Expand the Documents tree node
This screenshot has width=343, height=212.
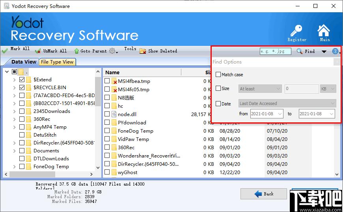pyautogui.click(x=15, y=151)
